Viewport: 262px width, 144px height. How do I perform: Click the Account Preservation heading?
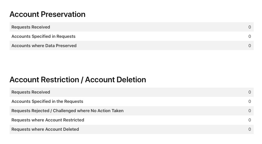pyautogui.click(x=47, y=14)
